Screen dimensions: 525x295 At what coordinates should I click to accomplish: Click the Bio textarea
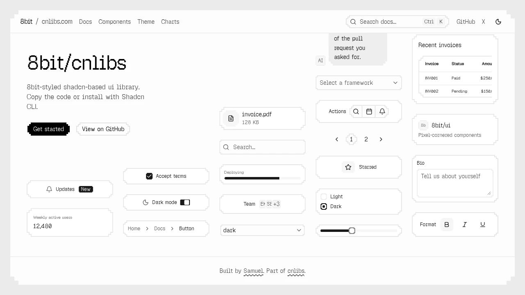coord(455,183)
